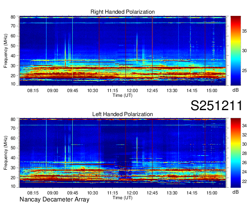
Task: Click the dB label under the lower color bar
Action: tap(235, 192)
